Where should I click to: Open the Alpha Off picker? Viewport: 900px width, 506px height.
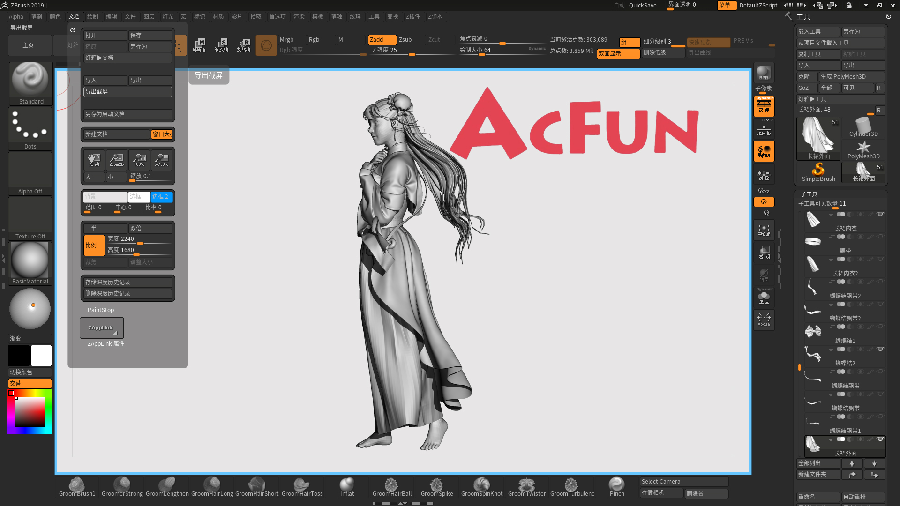[x=30, y=173]
